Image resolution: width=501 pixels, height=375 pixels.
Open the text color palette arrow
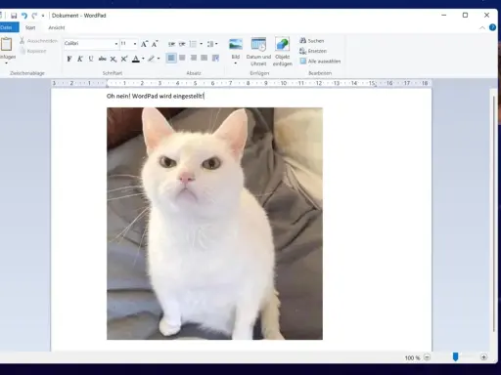point(143,59)
